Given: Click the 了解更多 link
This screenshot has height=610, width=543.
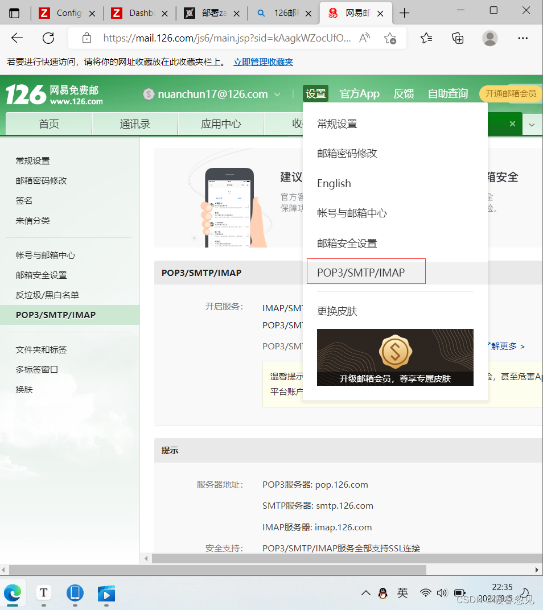Looking at the screenshot, I should point(507,346).
